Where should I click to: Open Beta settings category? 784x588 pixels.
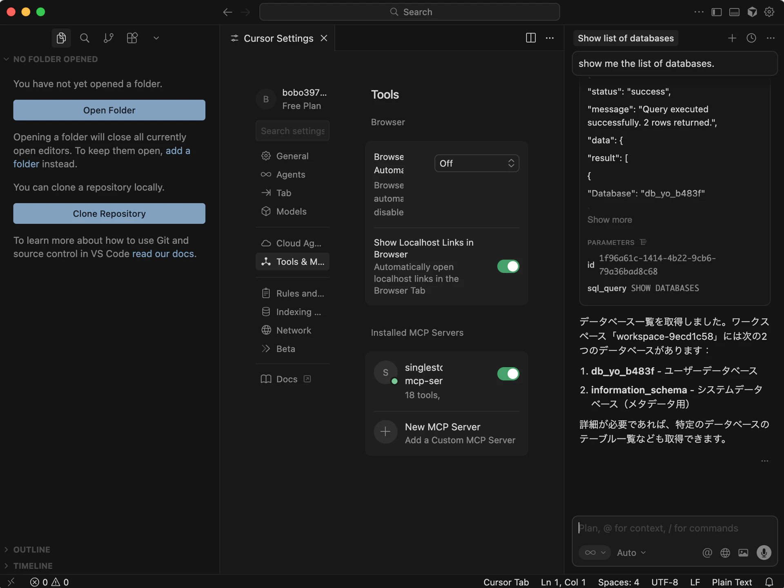(x=292, y=349)
